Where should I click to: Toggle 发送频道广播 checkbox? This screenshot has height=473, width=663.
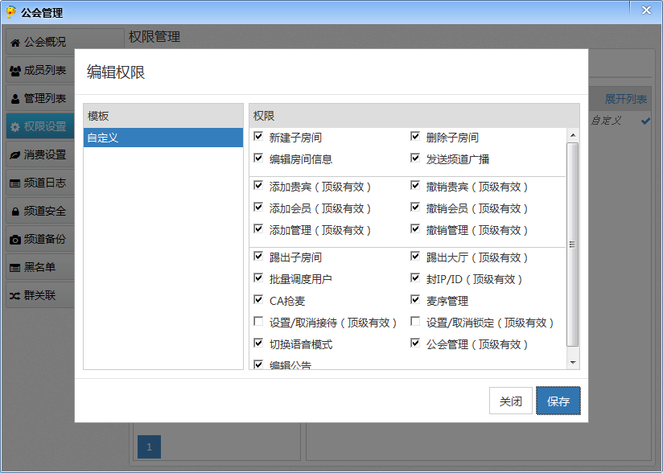tap(415, 158)
